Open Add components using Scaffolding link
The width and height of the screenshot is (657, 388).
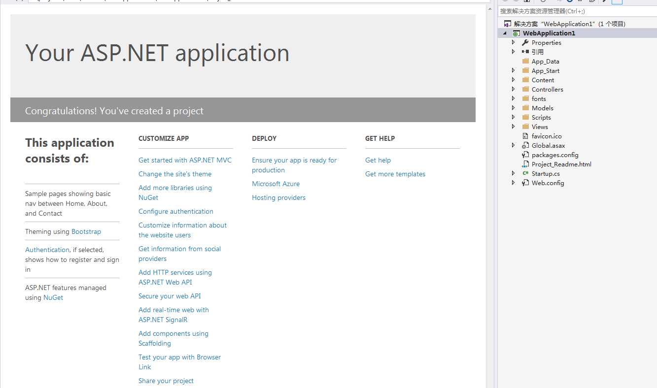click(x=173, y=338)
